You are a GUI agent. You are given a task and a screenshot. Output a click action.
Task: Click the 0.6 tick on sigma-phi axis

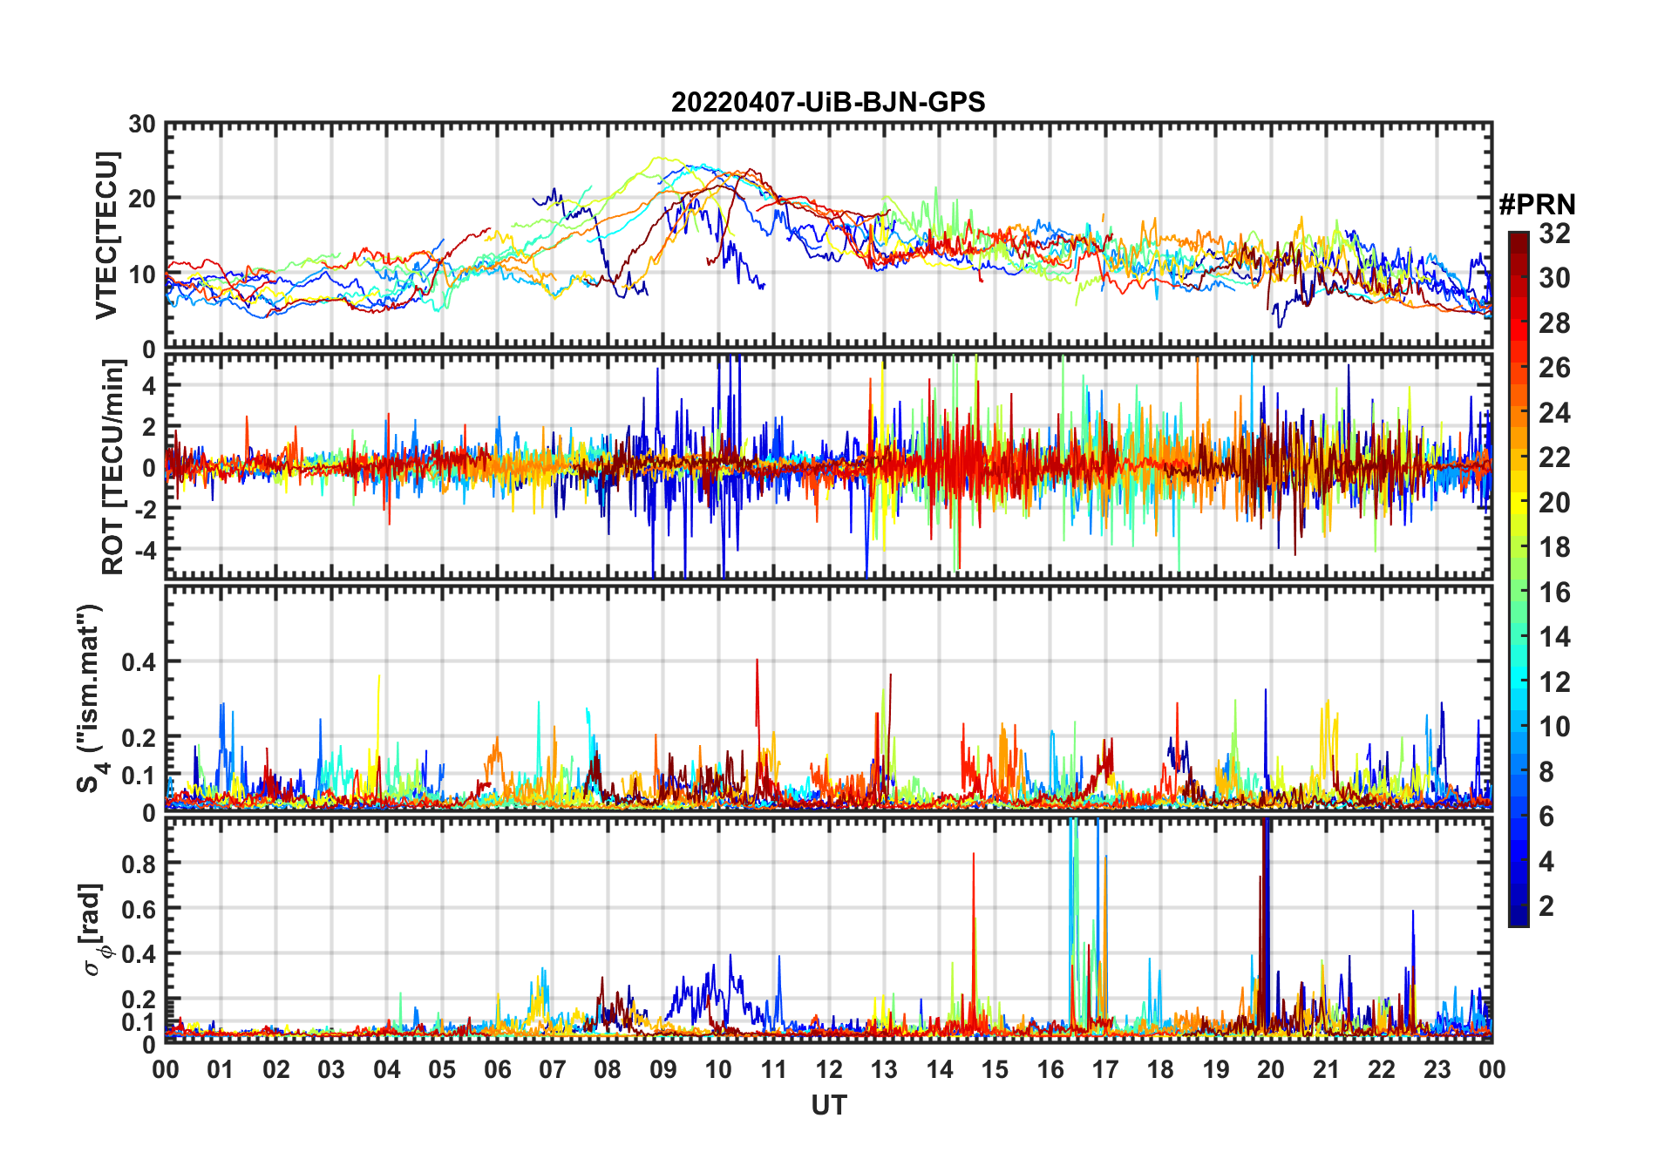pyautogui.click(x=140, y=909)
